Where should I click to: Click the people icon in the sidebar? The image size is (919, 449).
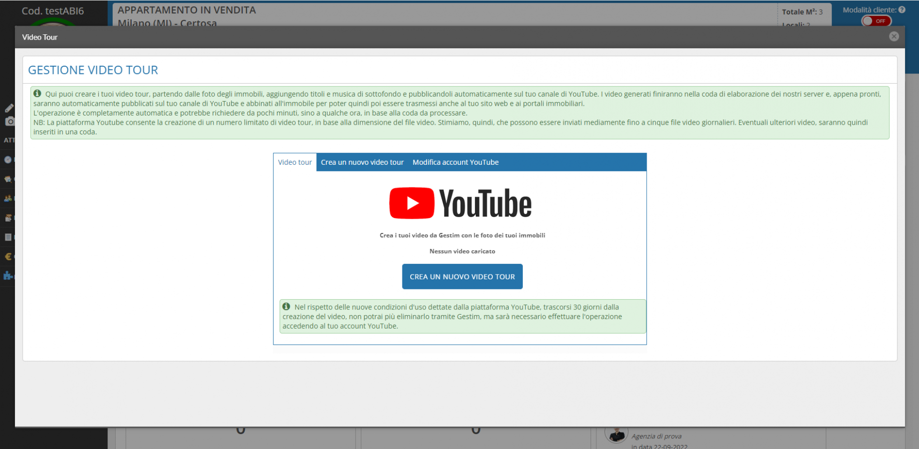(8, 198)
